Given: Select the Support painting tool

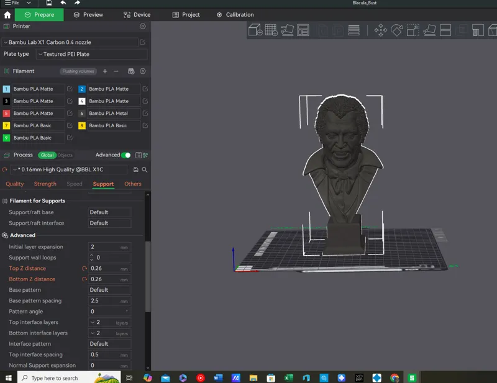Looking at the screenshot, I should tap(478, 30).
